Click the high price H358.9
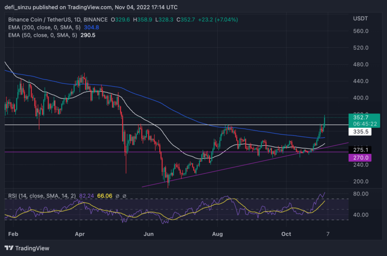The image size is (387, 256). click(143, 20)
